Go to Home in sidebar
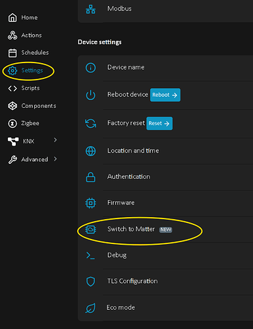Viewport: 253px width, 329px height. point(30,18)
